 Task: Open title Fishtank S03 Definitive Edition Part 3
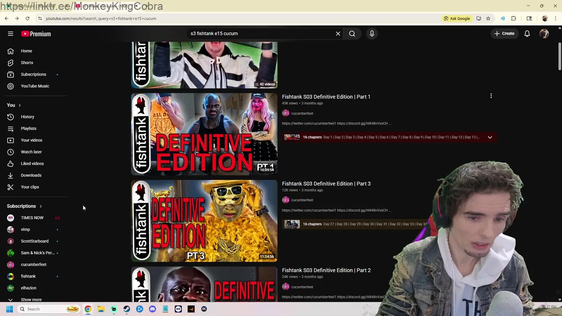(x=326, y=183)
